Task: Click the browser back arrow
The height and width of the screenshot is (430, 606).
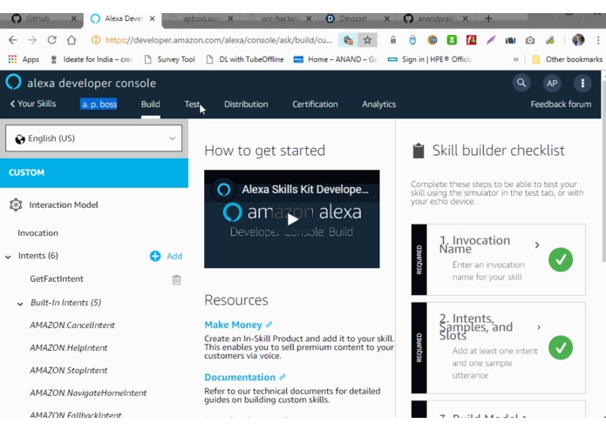Action: pyautogui.click(x=13, y=40)
